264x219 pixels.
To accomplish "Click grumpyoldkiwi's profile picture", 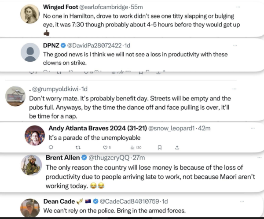I will pyautogui.click(x=15, y=96).
